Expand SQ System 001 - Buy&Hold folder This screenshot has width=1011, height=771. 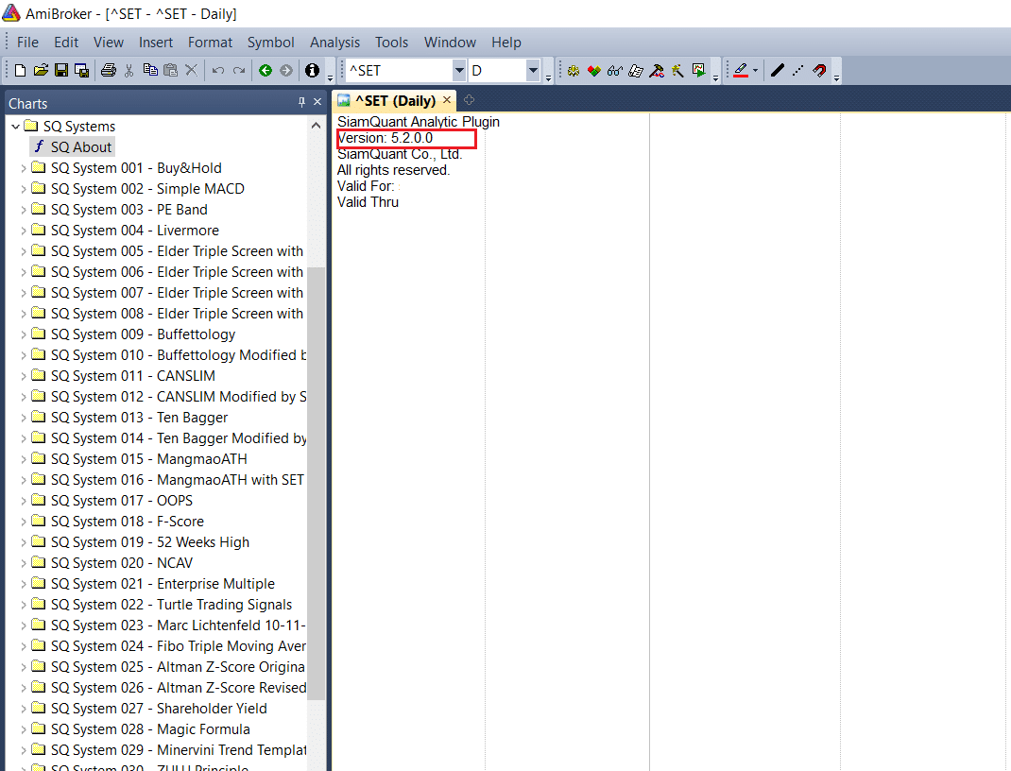(24, 168)
